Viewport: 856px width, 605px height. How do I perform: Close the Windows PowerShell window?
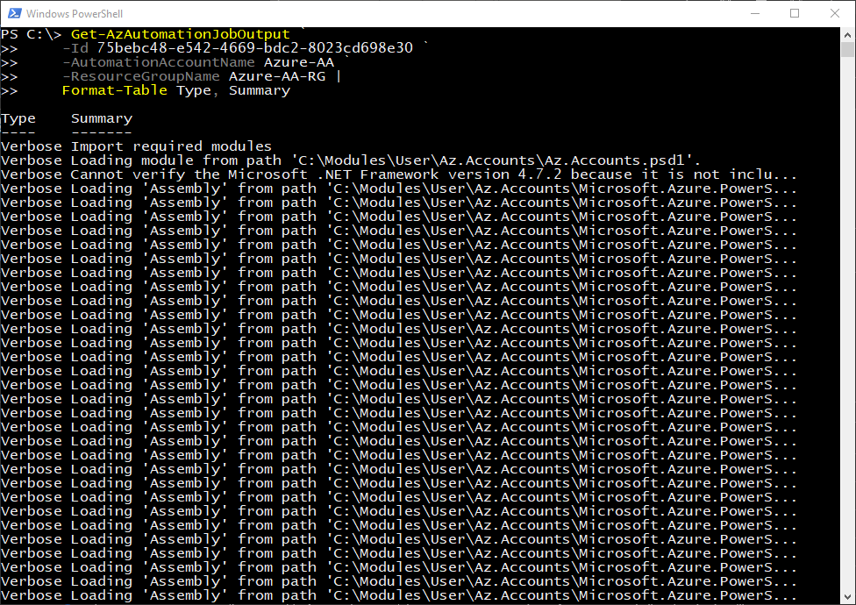834,13
